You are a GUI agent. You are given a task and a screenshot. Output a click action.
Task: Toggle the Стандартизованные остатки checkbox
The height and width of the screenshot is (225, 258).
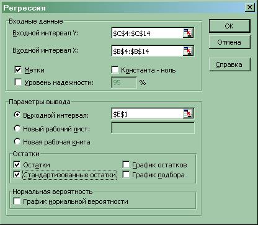tap(17, 175)
